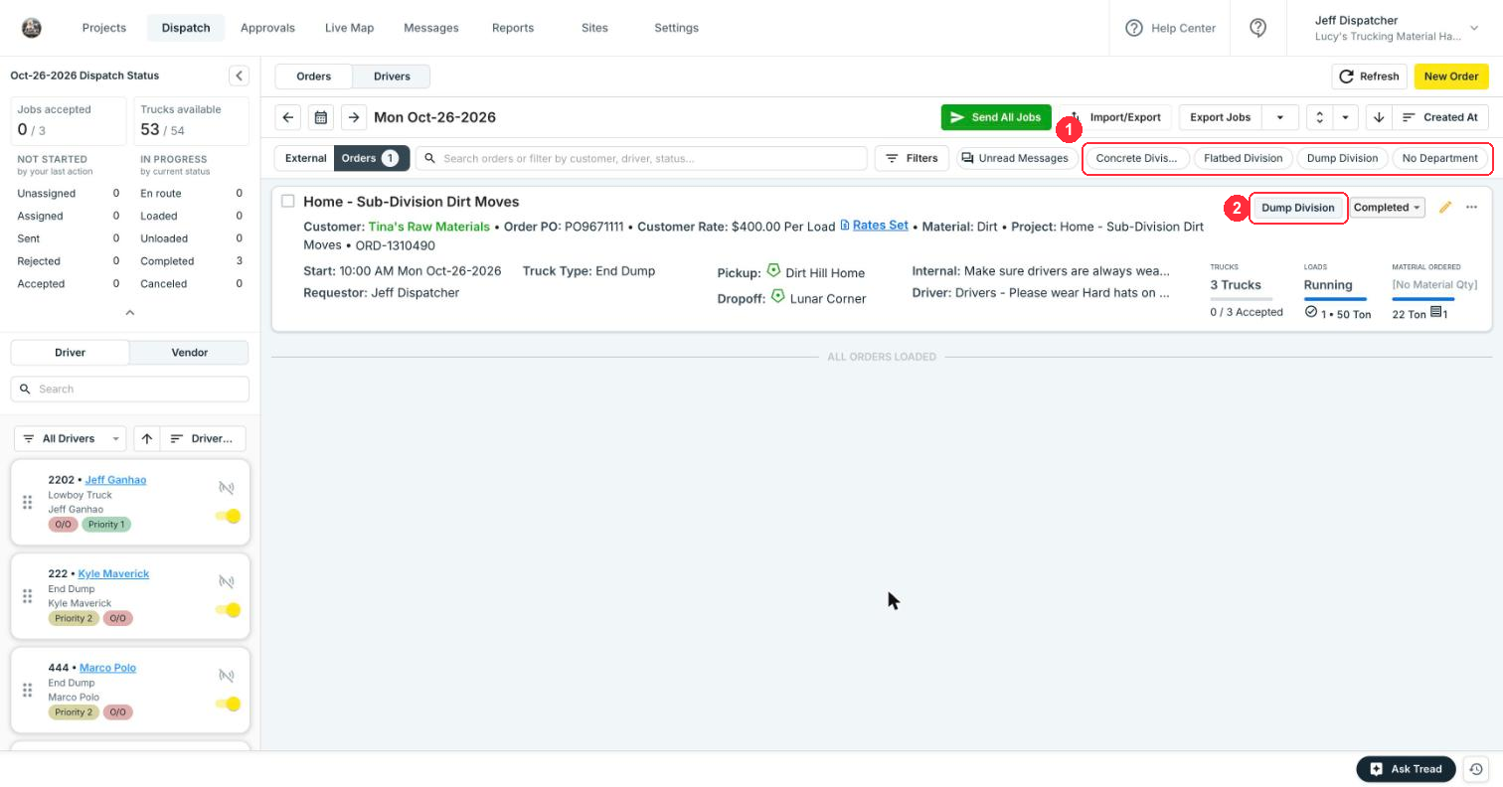The height and width of the screenshot is (787, 1503).
Task: Toggle Kyle Maverick's availability switch
Action: click(x=229, y=610)
